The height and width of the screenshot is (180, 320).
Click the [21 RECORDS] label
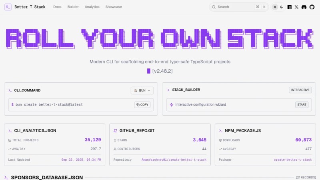[x=306, y=177]
